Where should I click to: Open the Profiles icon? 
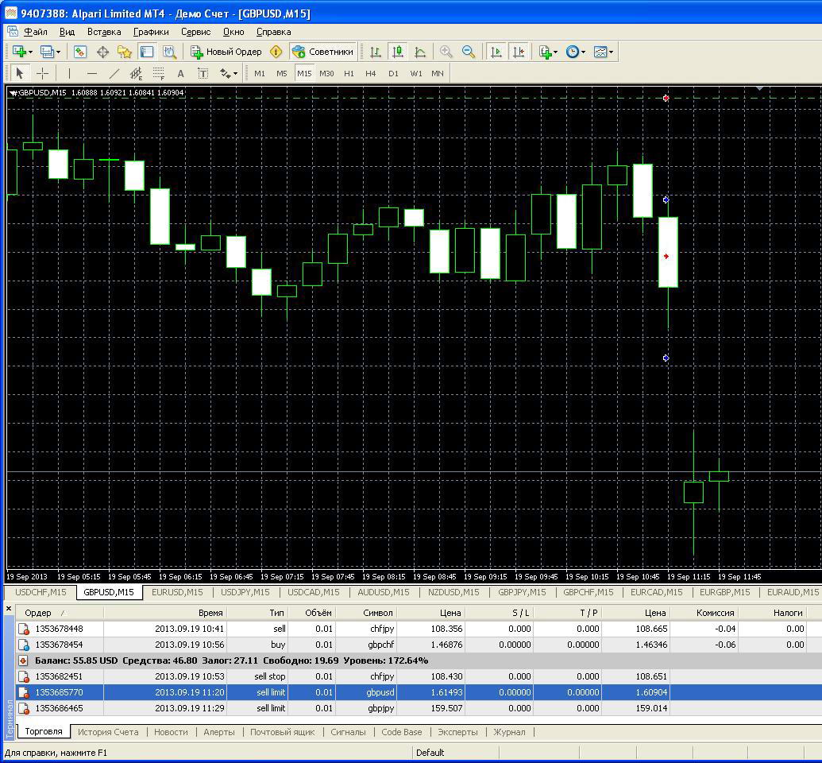[x=47, y=52]
